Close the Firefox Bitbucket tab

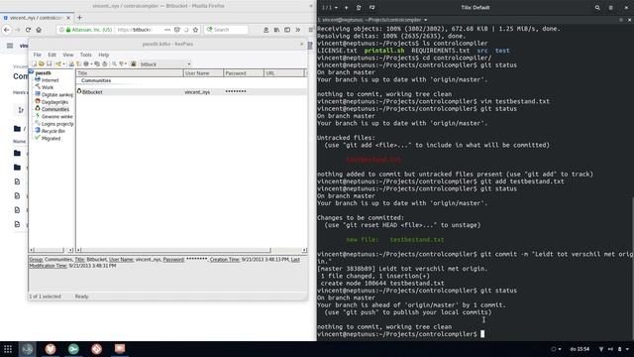click(68, 18)
